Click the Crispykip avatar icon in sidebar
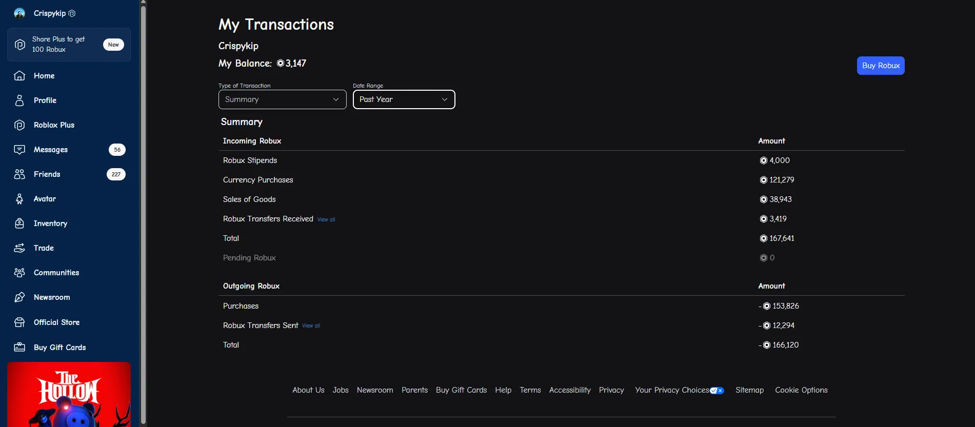The width and height of the screenshot is (975, 427). tap(19, 13)
